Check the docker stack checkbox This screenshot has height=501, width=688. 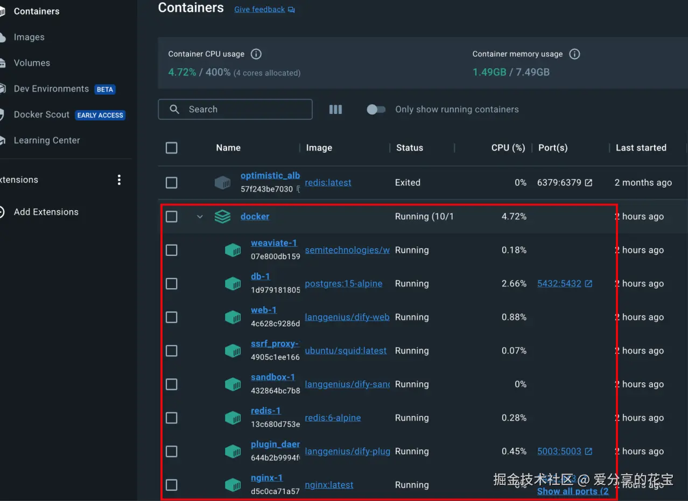point(171,217)
